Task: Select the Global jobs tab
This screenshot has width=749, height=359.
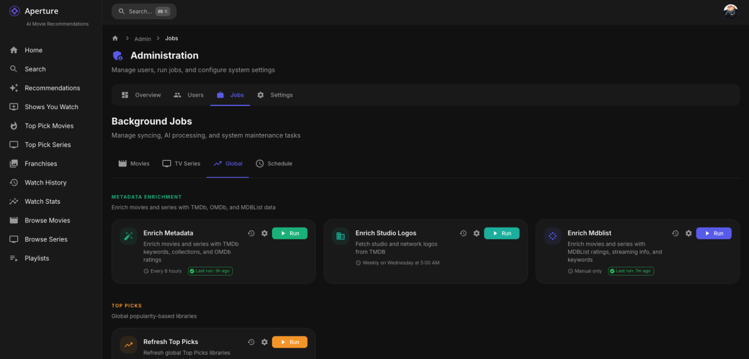Action: pyautogui.click(x=228, y=163)
